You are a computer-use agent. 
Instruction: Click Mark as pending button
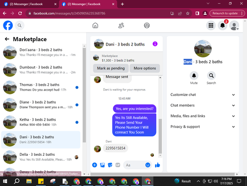pyautogui.click(x=111, y=68)
